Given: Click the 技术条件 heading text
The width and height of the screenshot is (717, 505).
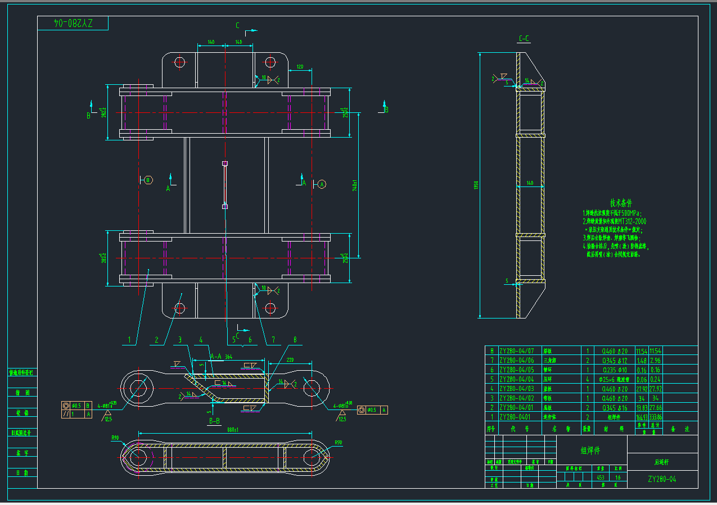Looking at the screenshot, I should [621, 203].
